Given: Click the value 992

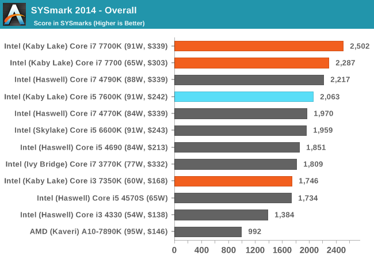Looking at the screenshot, I should pyautogui.click(x=255, y=231).
